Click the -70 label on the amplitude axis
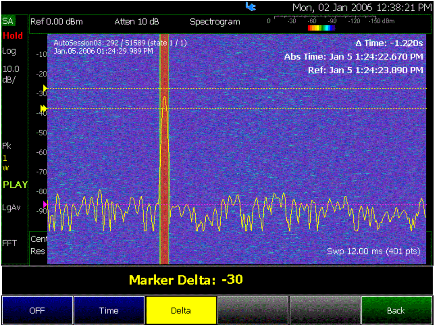The width and height of the screenshot is (434, 326). tap(41, 172)
